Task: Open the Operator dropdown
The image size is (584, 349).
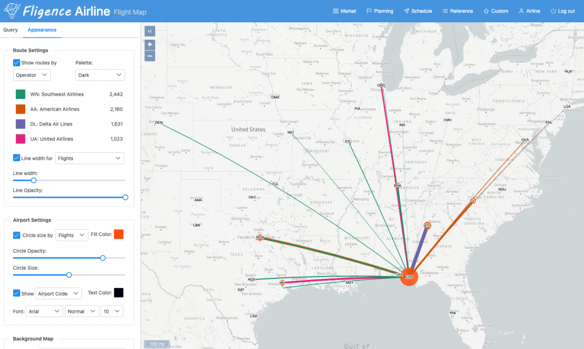Action: (32, 75)
